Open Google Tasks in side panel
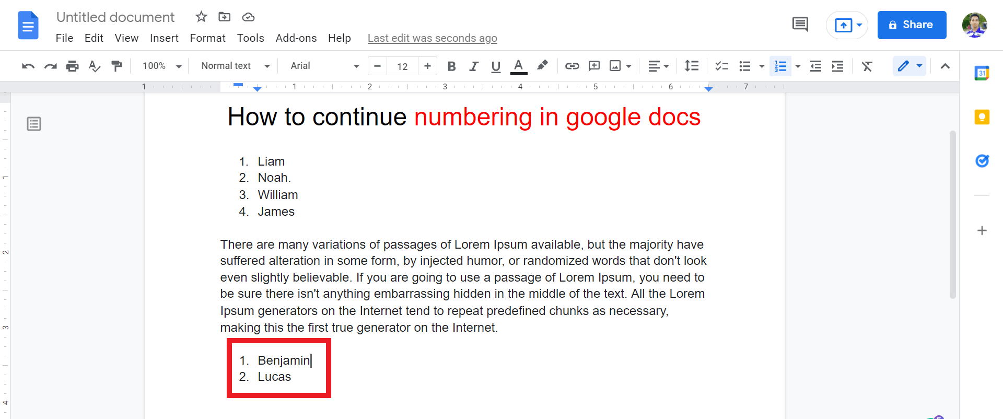 pos(982,161)
